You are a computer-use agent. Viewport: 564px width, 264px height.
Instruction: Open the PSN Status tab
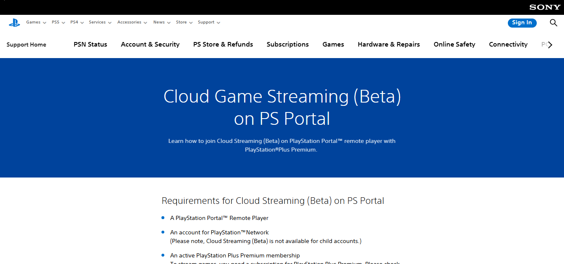tap(90, 44)
